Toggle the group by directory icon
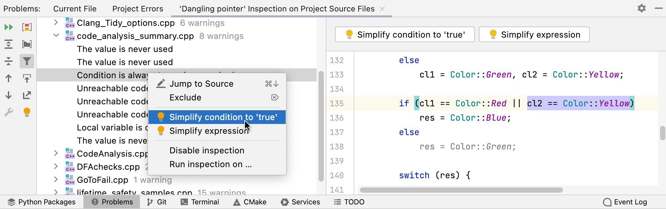The height and width of the screenshot is (209, 666). (27, 44)
